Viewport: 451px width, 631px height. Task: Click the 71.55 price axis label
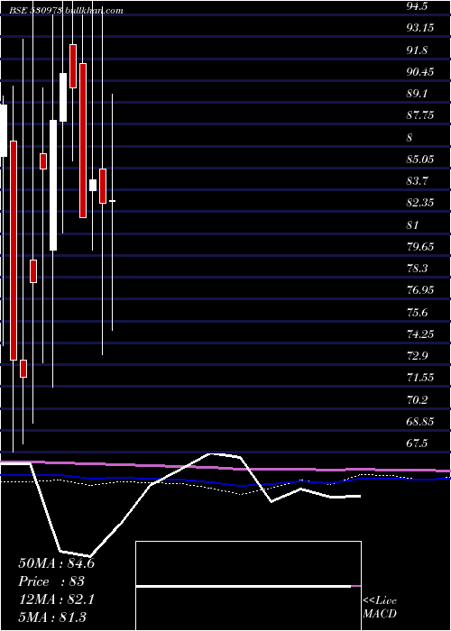(x=419, y=377)
